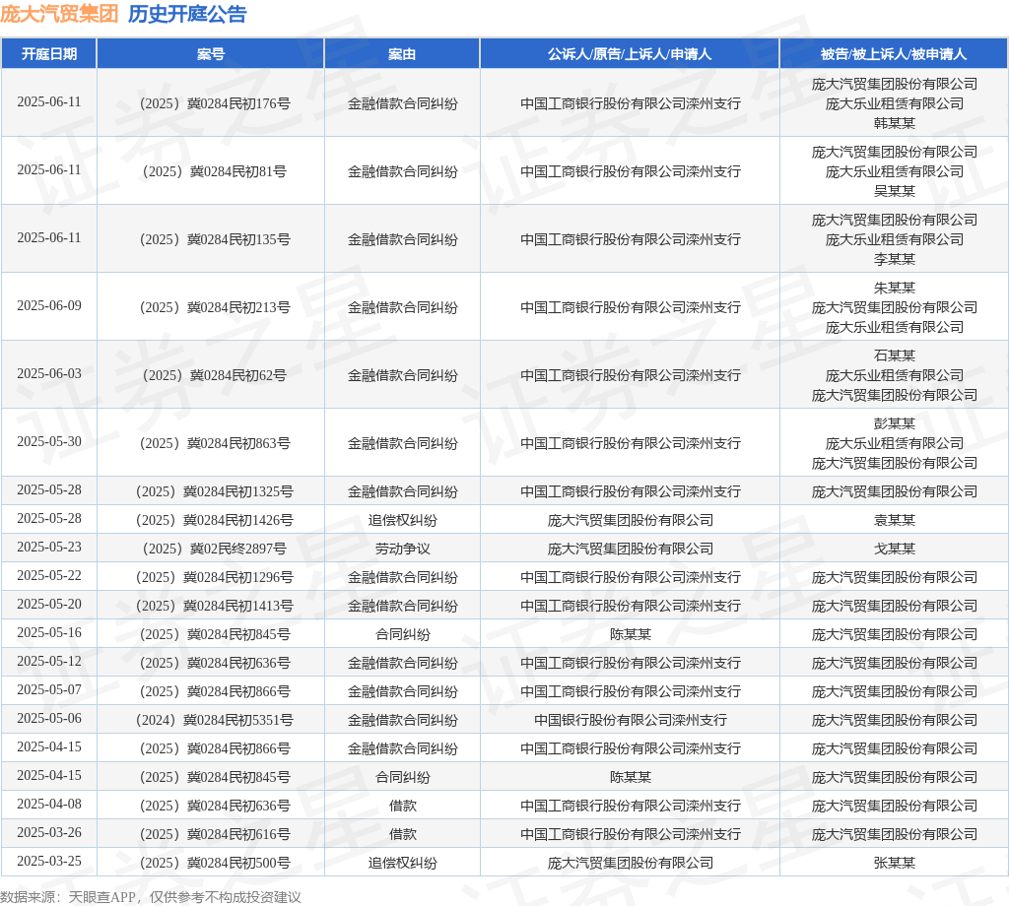Image resolution: width=1009 pixels, height=906 pixels.
Task: Click the date 2025-03-25
Action: click(x=49, y=861)
